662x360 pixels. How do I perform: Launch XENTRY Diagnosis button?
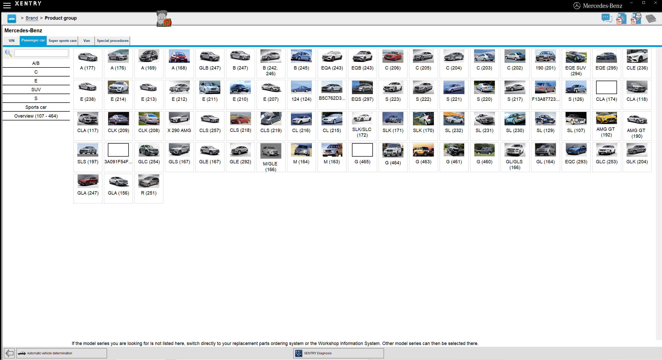338,353
